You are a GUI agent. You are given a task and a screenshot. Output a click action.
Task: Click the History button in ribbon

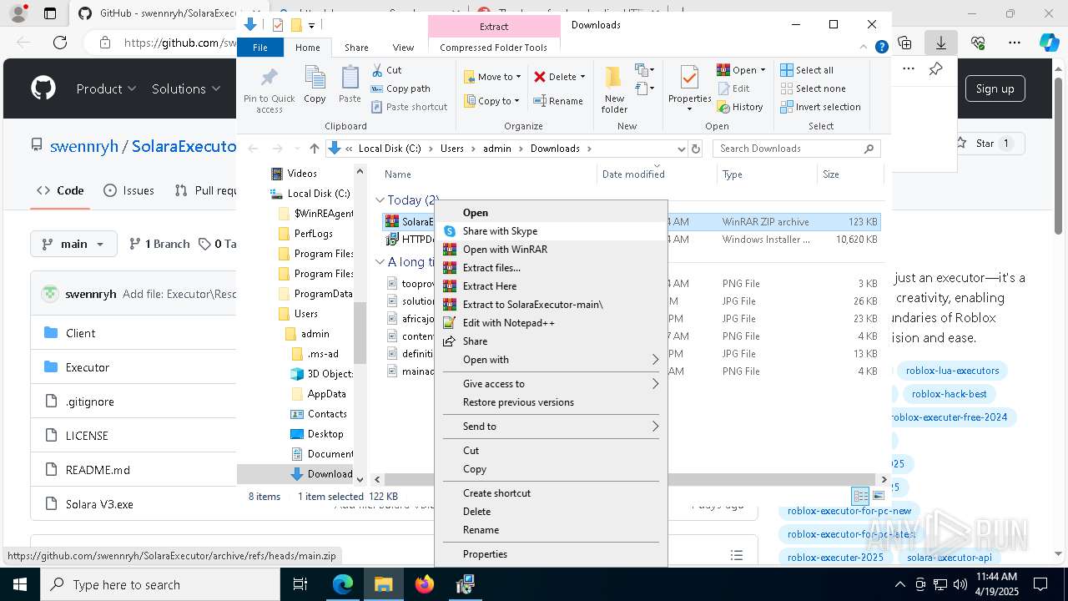tap(740, 107)
